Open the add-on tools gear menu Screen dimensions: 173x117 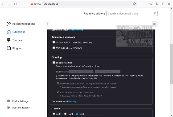click(155, 24)
